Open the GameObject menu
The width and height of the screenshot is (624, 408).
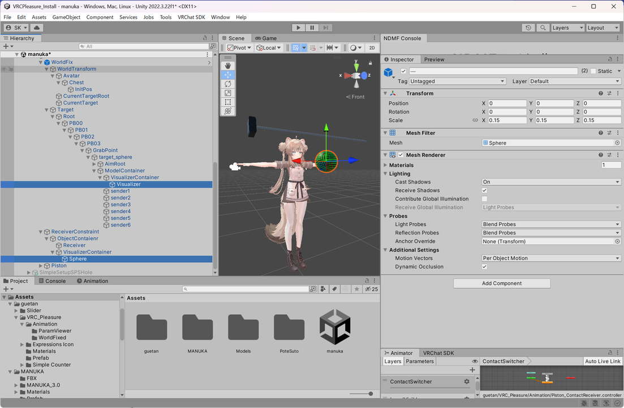[x=66, y=17]
